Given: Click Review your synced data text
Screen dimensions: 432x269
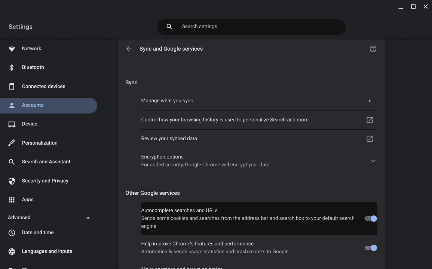Looking at the screenshot, I should [x=169, y=139].
